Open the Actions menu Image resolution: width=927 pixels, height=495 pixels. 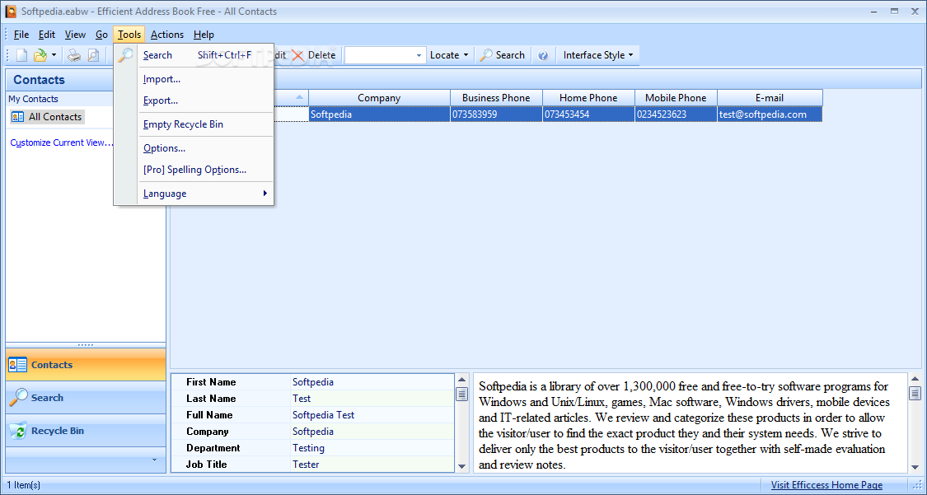coord(166,35)
